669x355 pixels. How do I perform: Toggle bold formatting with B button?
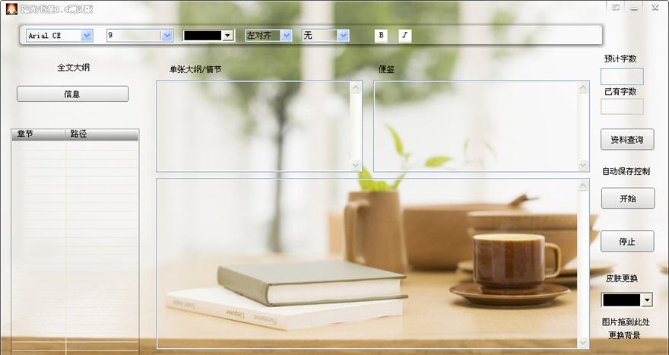[381, 36]
